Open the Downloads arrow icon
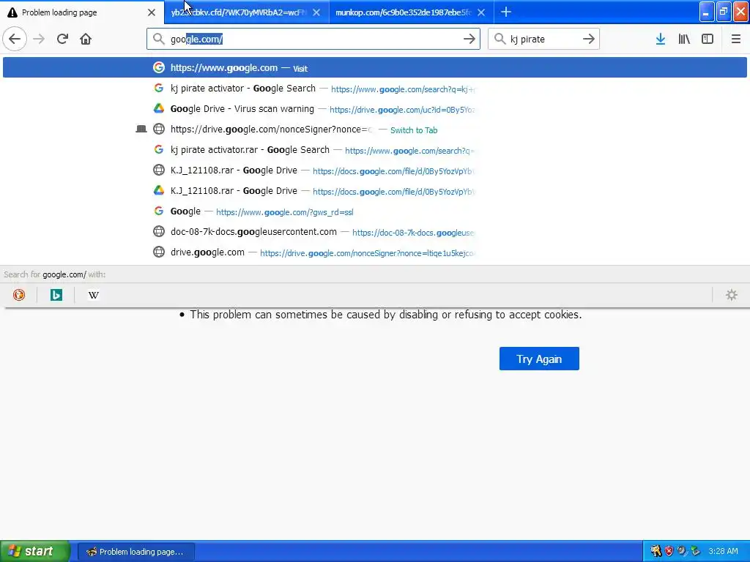Viewport: 750px width, 562px height. (661, 39)
